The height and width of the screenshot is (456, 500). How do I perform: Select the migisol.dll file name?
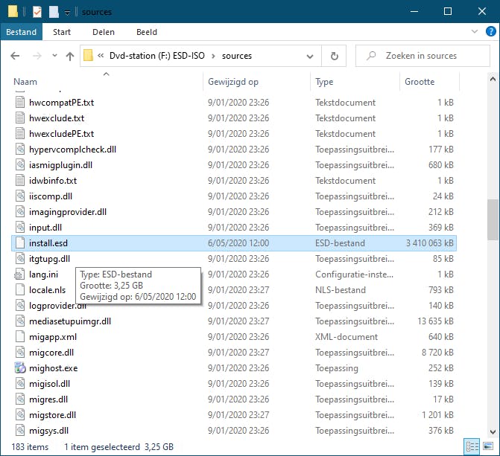49,384
